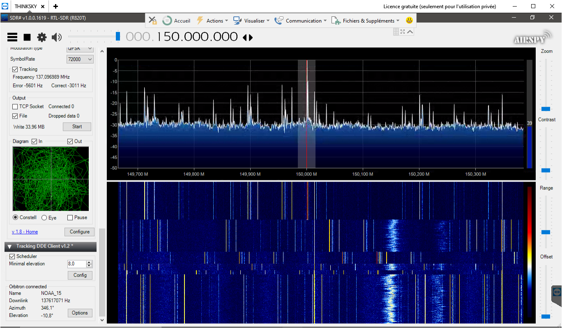Click the constellation diagram display
Image resolution: width=562 pixels, height=328 pixels.
[x=51, y=179]
